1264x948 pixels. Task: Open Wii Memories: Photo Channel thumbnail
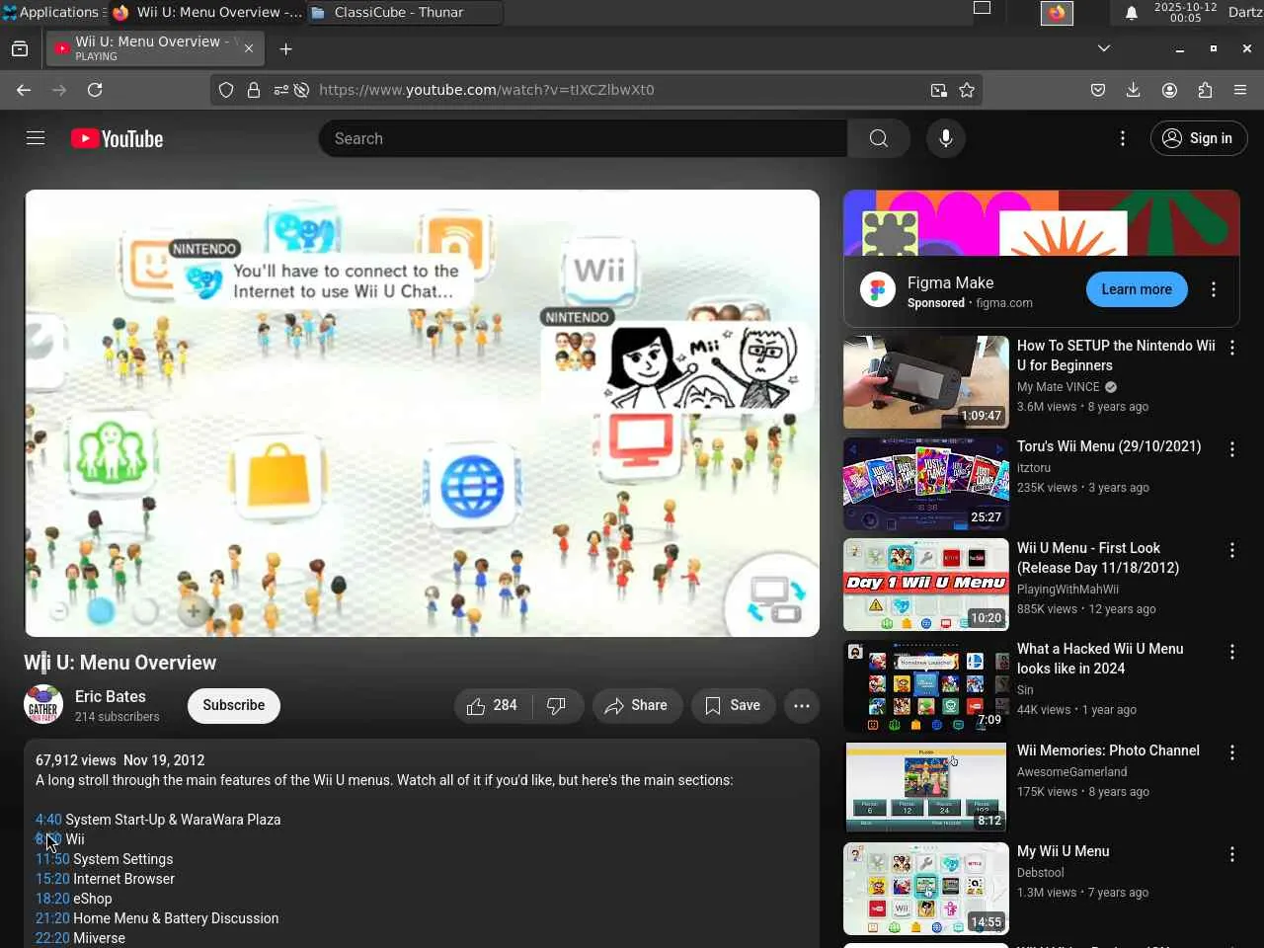click(926, 787)
